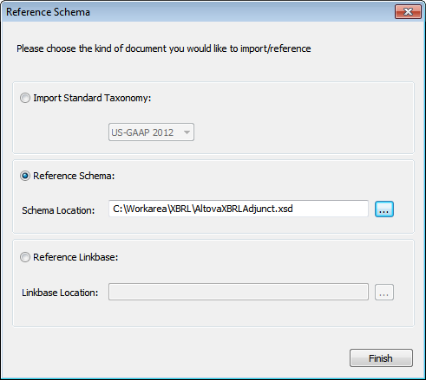Click the Reference Schema title bar text
Image resolution: width=426 pixels, height=380 pixels.
click(x=48, y=12)
